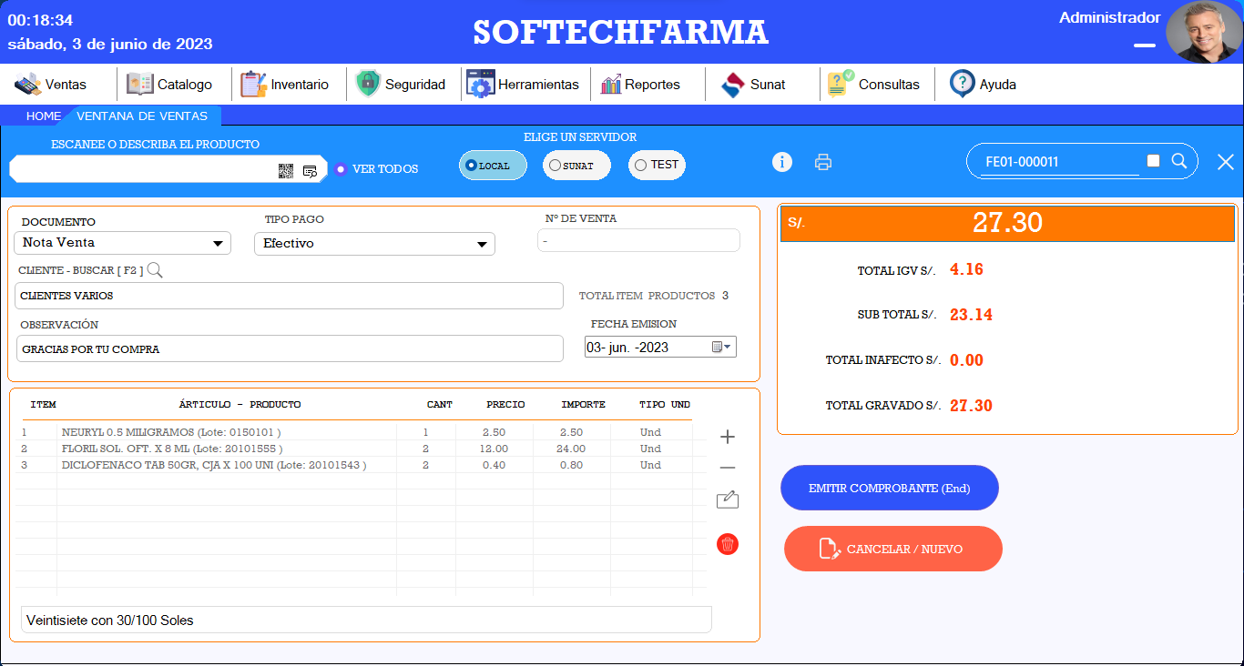The height and width of the screenshot is (666, 1244).
Task: Click the 24.00 importe cell
Action: (x=571, y=449)
